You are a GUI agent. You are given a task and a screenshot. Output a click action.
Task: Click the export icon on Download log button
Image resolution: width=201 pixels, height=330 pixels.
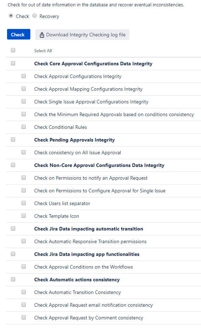click(x=42, y=35)
